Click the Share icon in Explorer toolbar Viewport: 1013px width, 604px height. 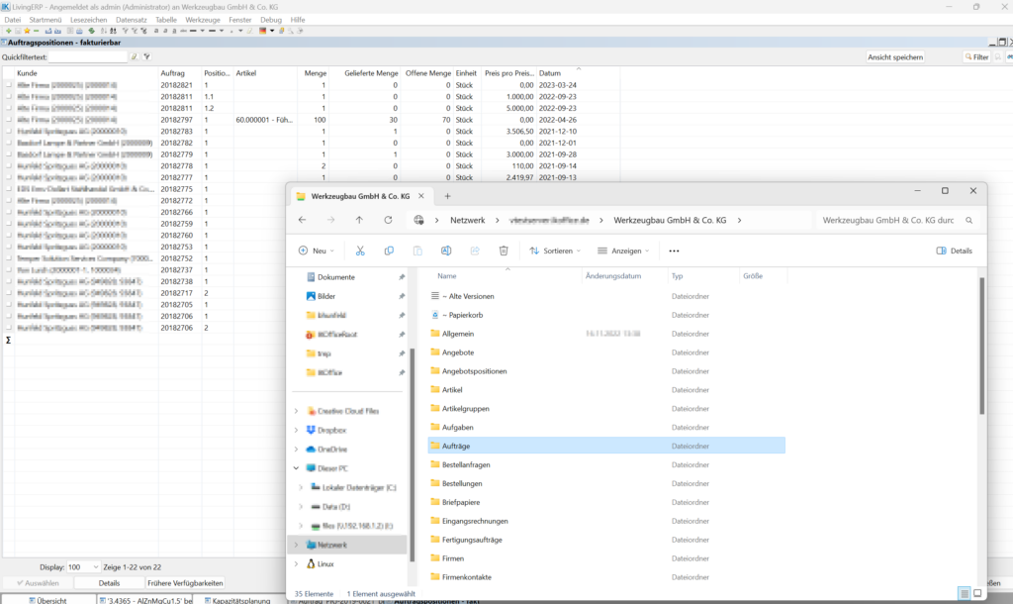(x=475, y=251)
